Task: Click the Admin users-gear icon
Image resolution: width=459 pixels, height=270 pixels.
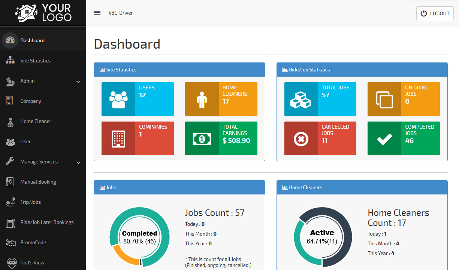Action: pyautogui.click(x=10, y=81)
